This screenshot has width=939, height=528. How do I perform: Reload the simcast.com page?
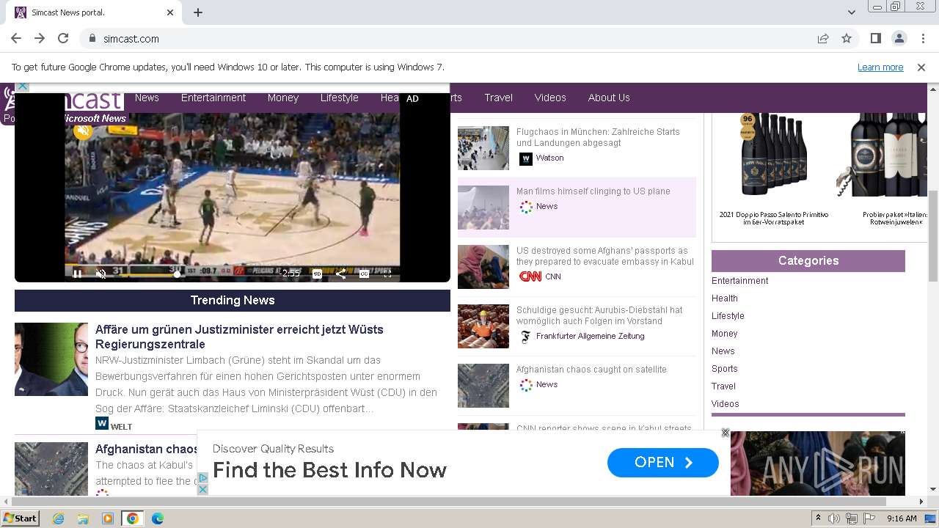coord(63,38)
